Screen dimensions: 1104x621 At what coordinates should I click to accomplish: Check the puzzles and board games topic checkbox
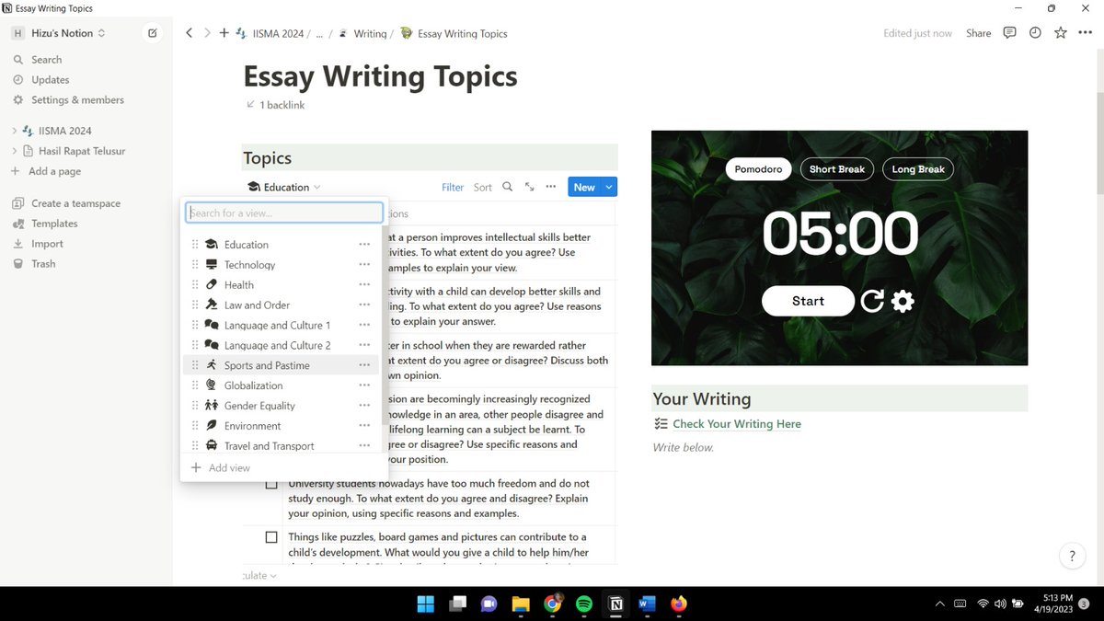[x=271, y=537]
